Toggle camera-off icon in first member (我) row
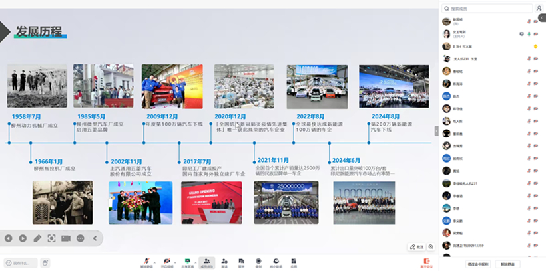The image size is (546, 271). [x=536, y=21]
